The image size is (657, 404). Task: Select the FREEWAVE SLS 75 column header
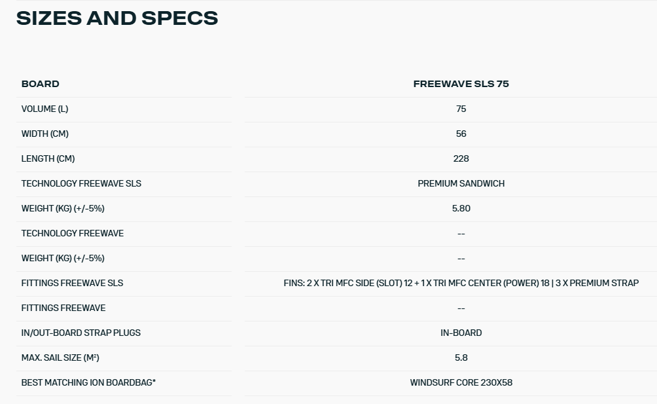[461, 84]
